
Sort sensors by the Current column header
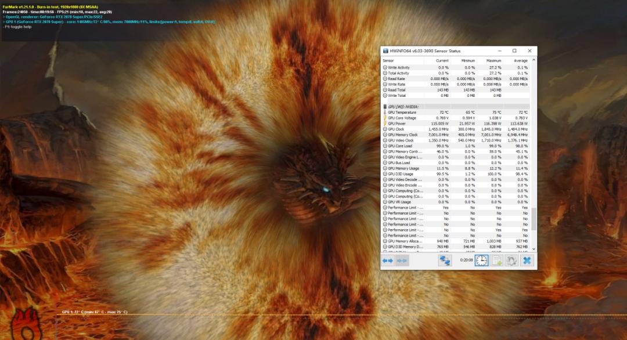443,60
